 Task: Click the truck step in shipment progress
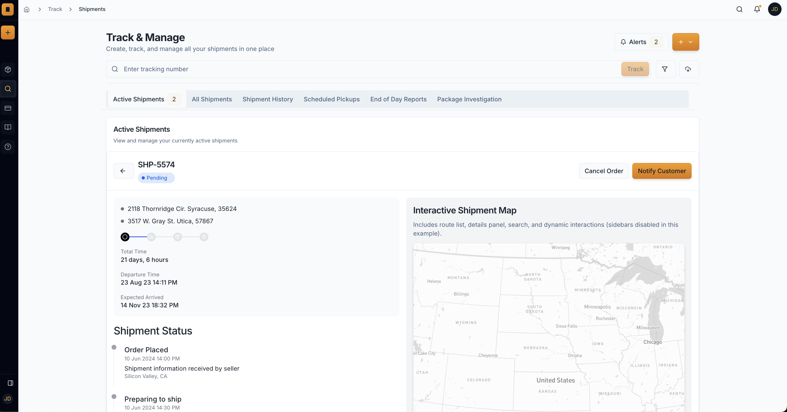click(x=151, y=237)
